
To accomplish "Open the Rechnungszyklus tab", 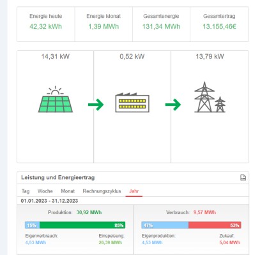I will click(102, 191).
